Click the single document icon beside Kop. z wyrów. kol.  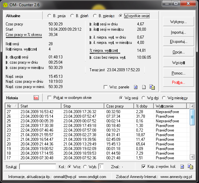point(182,167)
